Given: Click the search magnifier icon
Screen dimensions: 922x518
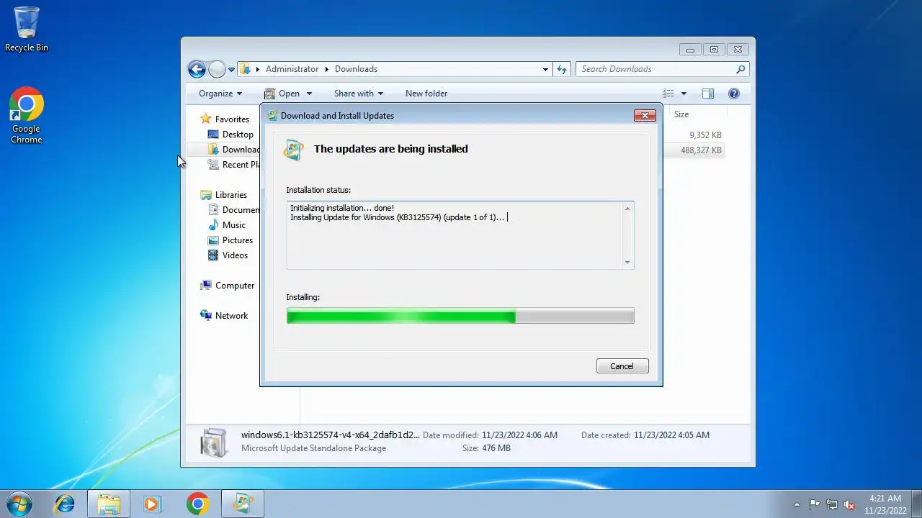Looking at the screenshot, I should click(x=740, y=69).
